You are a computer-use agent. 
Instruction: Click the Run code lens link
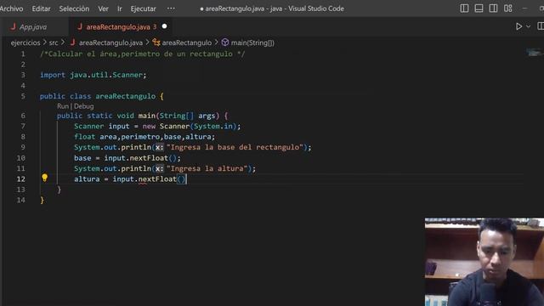point(63,106)
